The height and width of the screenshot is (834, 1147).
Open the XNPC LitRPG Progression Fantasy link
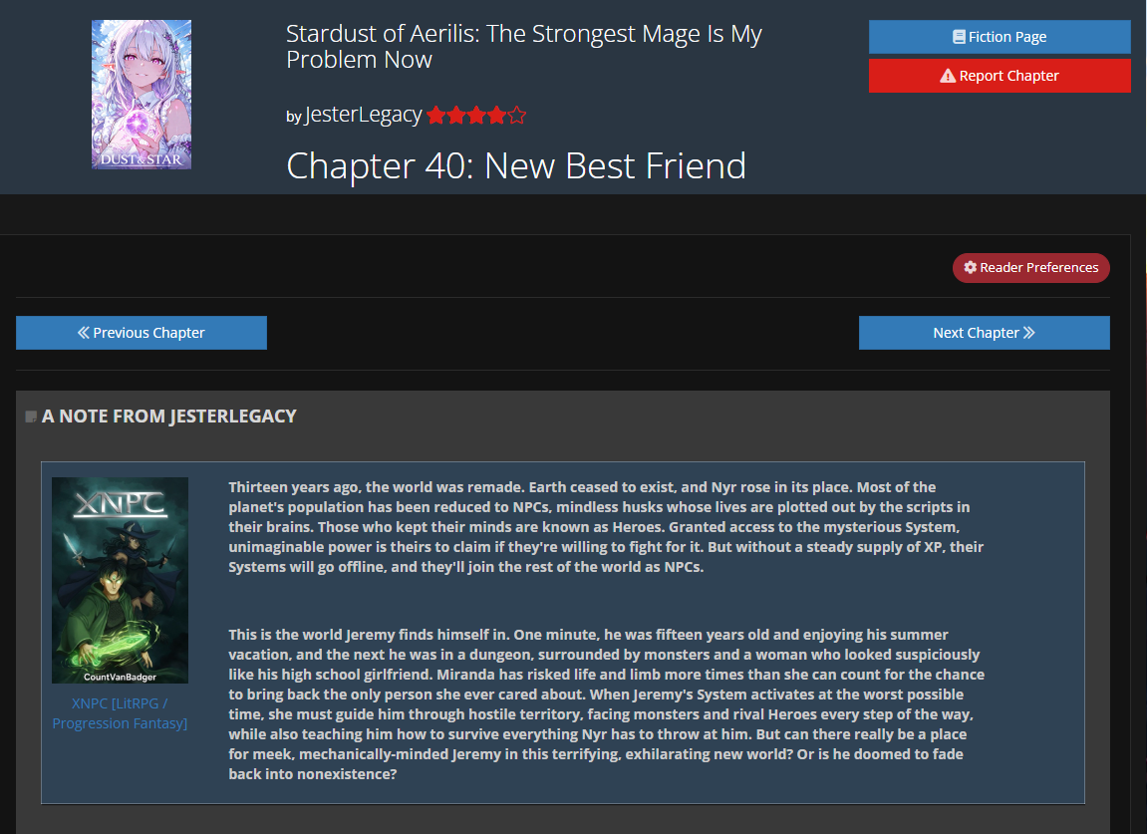(x=120, y=713)
